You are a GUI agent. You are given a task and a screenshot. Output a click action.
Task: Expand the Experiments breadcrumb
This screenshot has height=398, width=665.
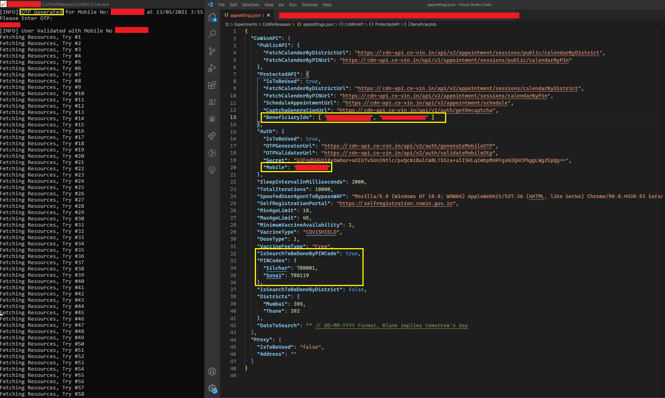pos(245,24)
